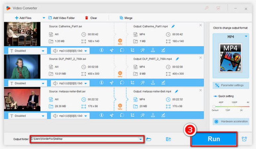Screen dimensions: 256x149
Task: Open audio track dropdown for Catherine_Part1
Action: point(70,51)
